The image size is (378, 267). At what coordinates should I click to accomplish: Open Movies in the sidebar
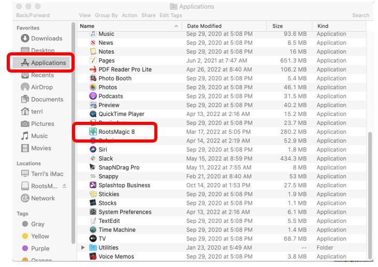pyautogui.click(x=36, y=148)
